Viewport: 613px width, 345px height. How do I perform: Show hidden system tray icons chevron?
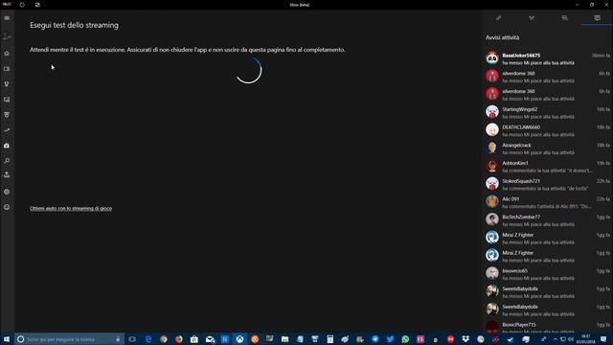pos(556,339)
